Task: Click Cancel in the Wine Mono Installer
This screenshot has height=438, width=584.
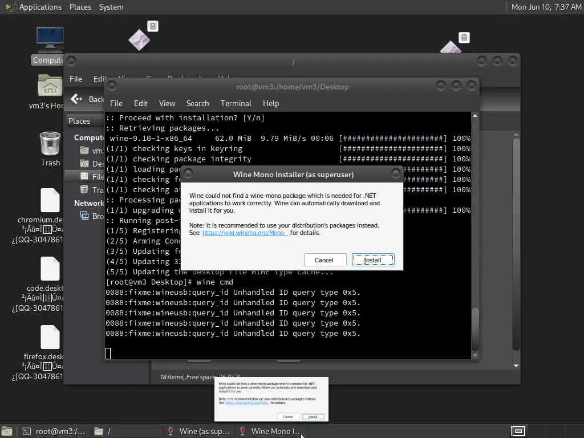Action: [x=324, y=260]
